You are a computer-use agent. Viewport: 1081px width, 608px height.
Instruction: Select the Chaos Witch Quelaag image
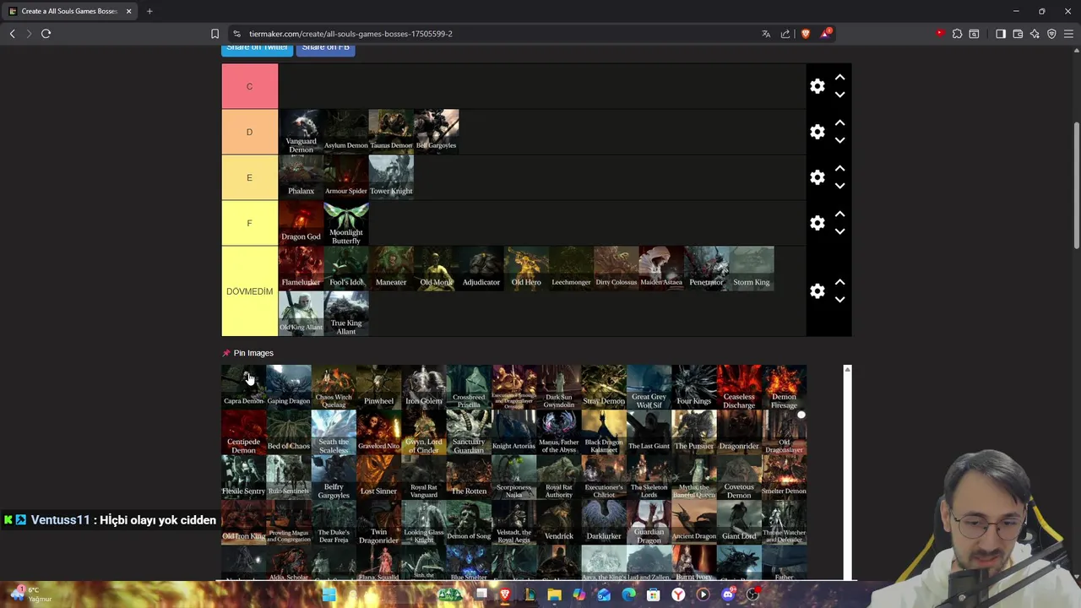click(x=334, y=387)
